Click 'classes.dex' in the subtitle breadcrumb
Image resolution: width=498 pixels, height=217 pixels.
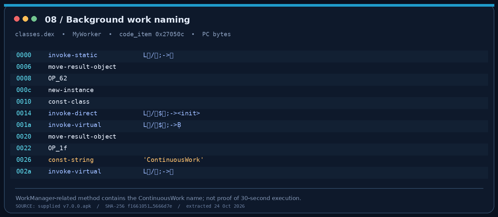[x=35, y=34]
